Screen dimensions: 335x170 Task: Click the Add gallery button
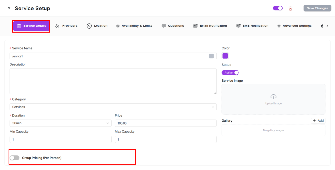[x=318, y=121]
